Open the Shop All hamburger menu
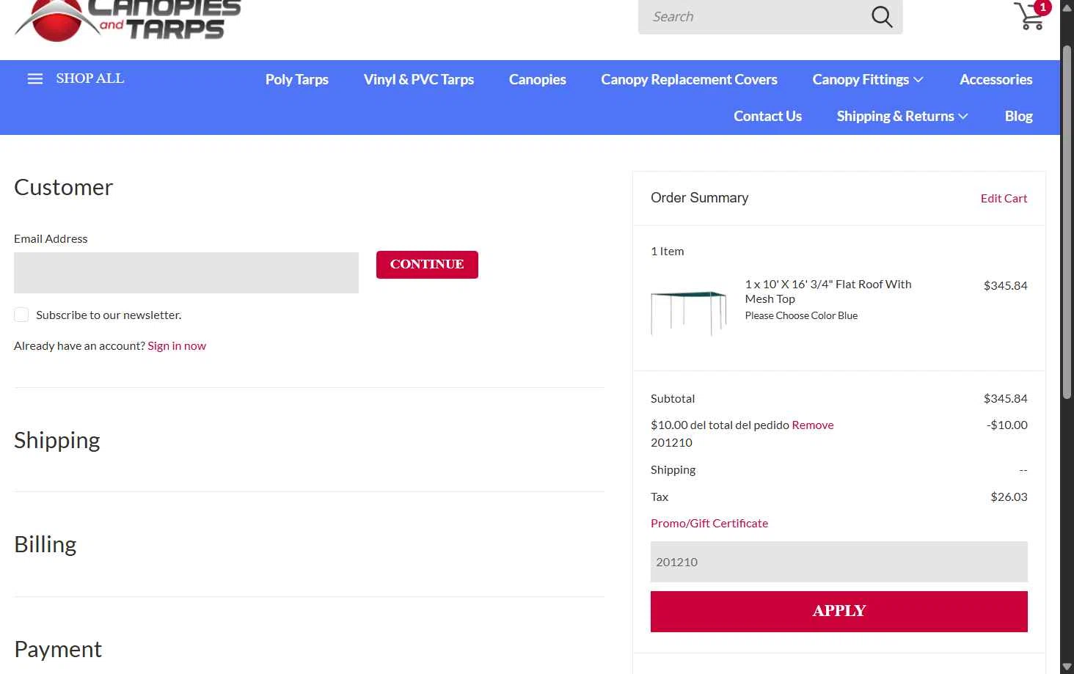Image resolution: width=1074 pixels, height=674 pixels. [76, 78]
